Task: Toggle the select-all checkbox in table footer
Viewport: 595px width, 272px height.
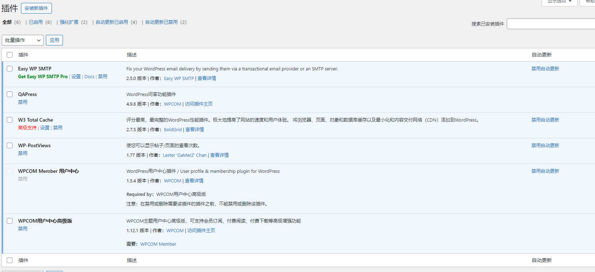Action: [x=10, y=260]
